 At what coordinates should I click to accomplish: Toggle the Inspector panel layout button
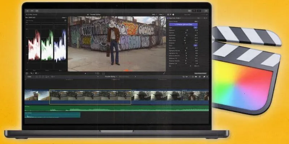tap(199, 11)
